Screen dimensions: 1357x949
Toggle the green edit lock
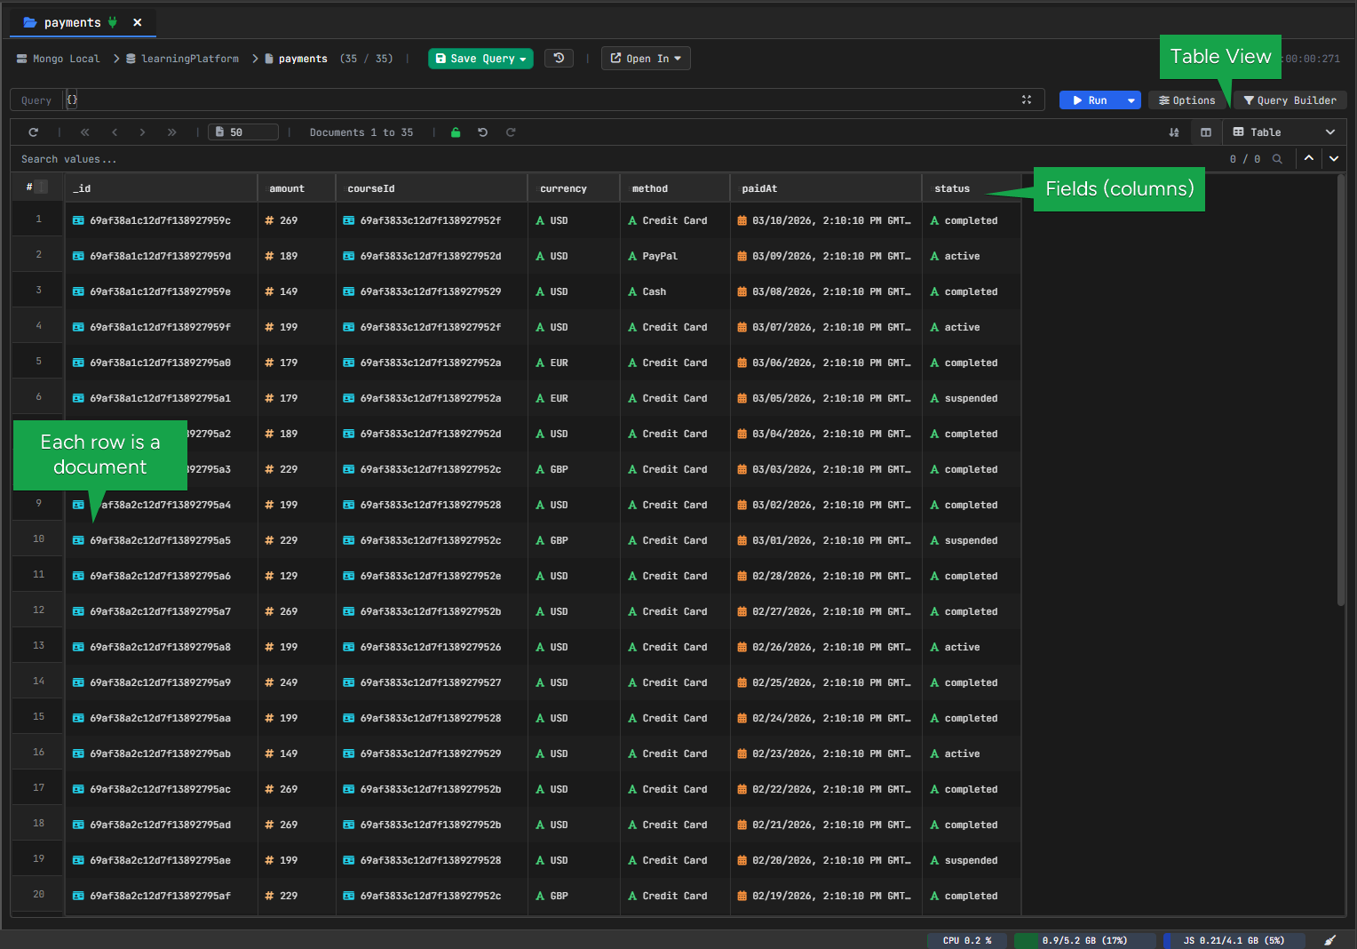tap(456, 132)
